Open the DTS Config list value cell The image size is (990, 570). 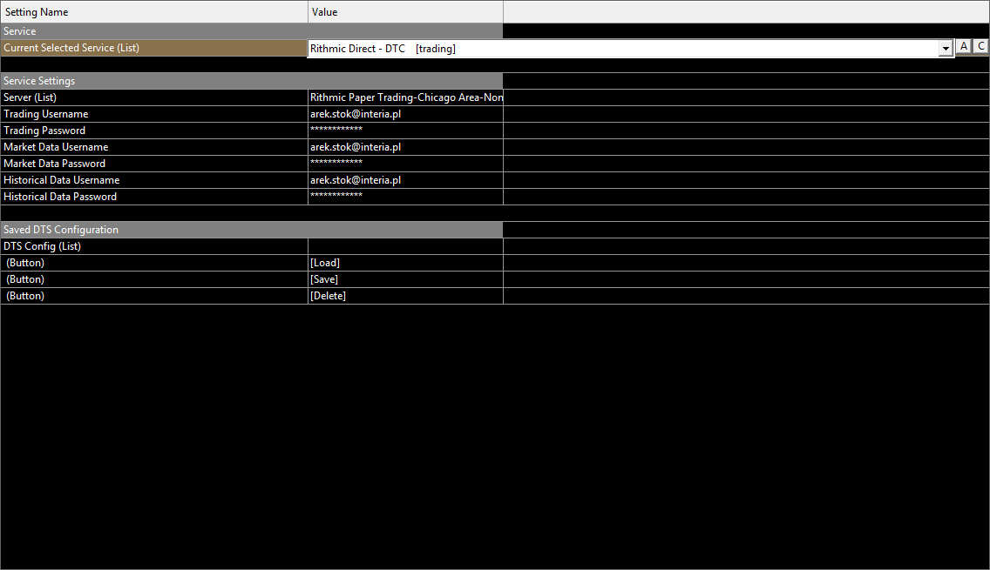pyautogui.click(x=405, y=246)
